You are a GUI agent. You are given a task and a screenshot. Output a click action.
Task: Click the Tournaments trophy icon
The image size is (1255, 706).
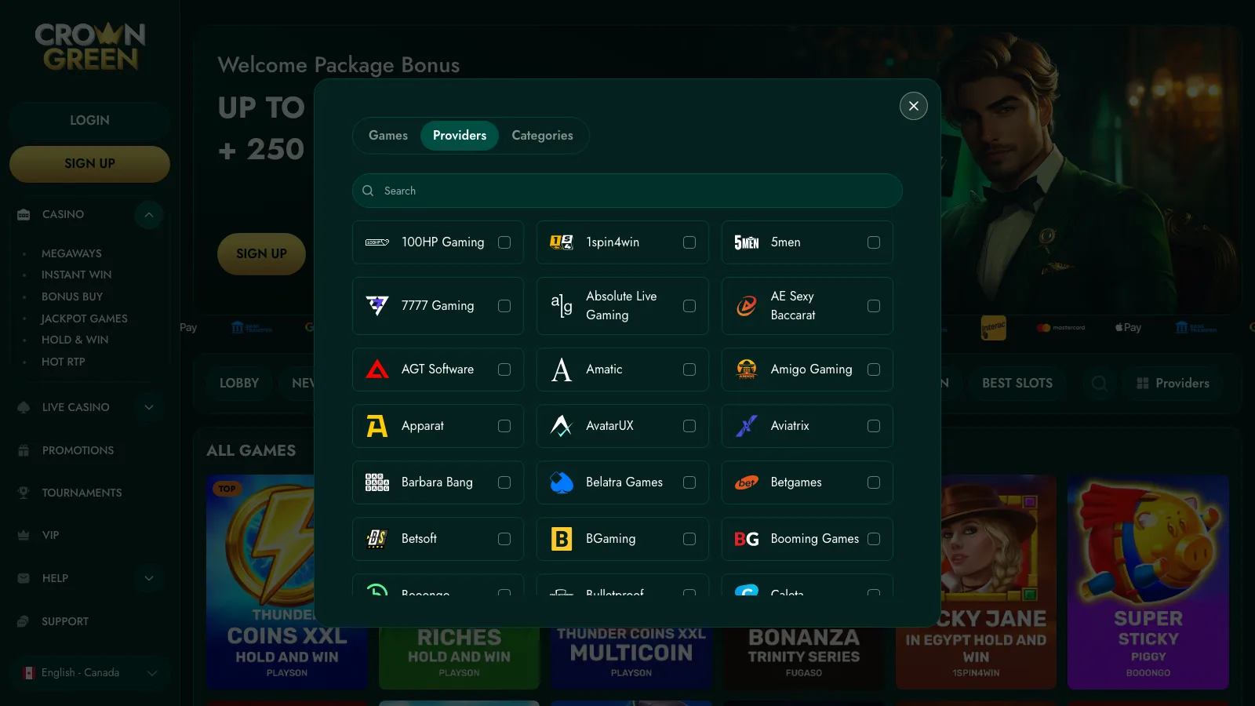coord(24,493)
